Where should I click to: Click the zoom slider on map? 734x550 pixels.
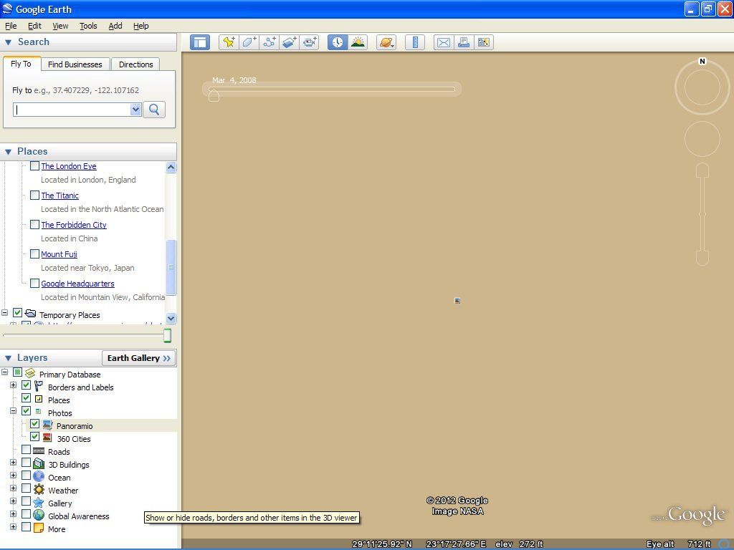(702, 214)
